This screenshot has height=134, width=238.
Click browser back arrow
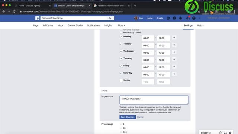pyautogui.click(x=4, y=12)
